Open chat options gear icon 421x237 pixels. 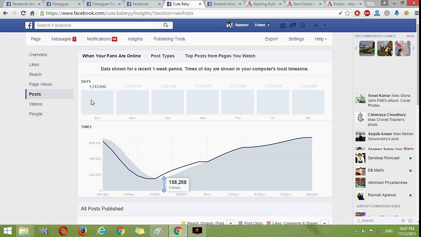(x=403, y=221)
